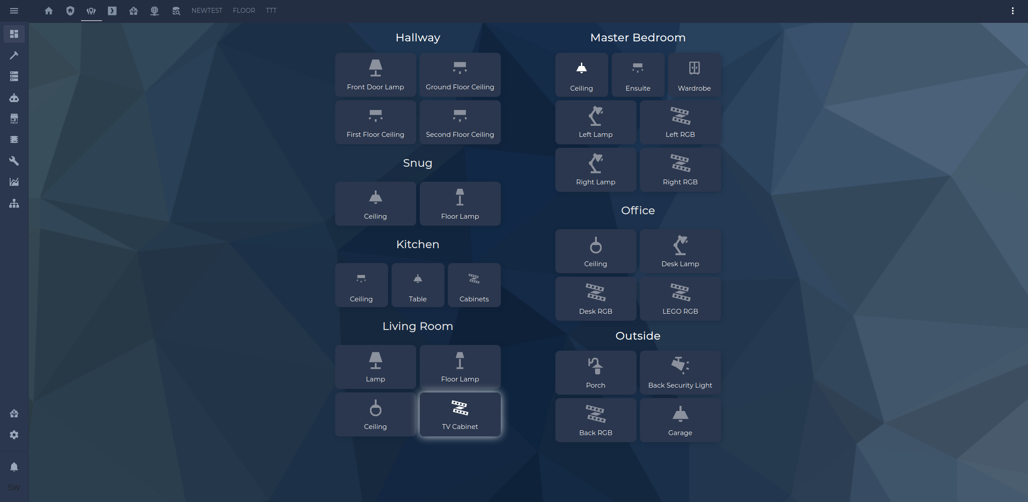
Task: Open the HACS store sidebar icon
Action: (14, 118)
